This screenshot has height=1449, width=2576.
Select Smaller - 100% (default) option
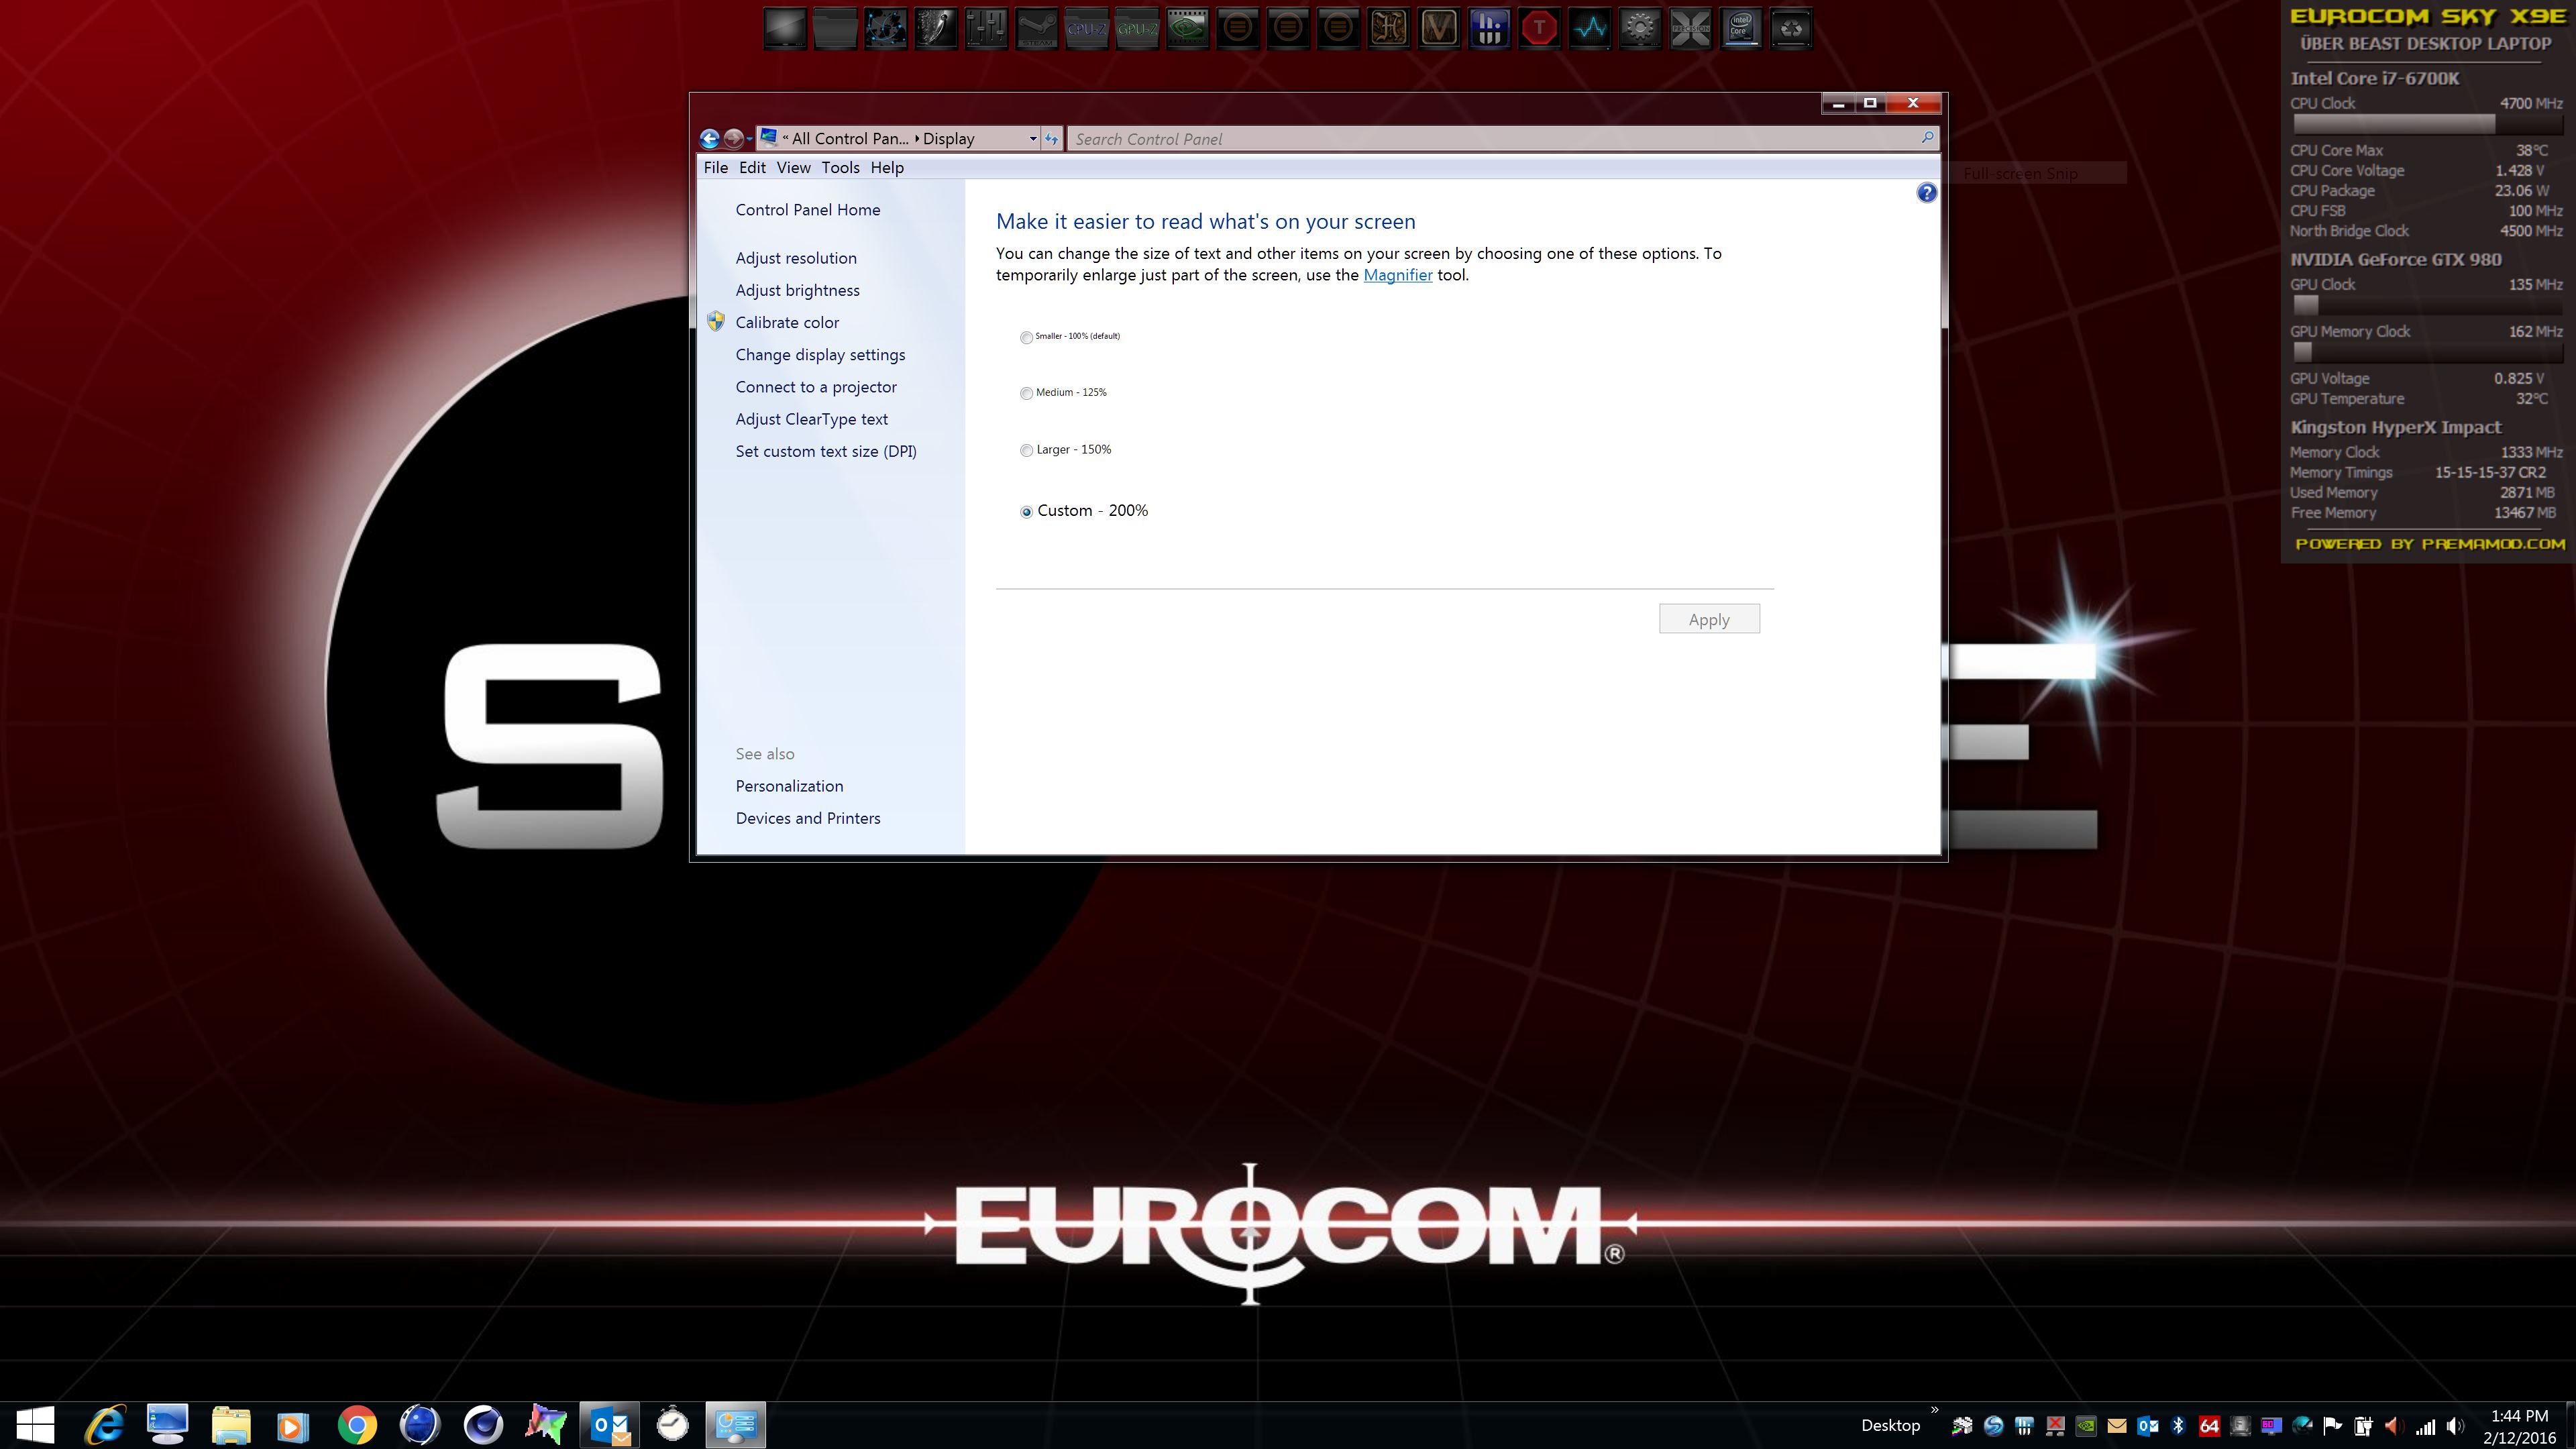(x=1070, y=337)
